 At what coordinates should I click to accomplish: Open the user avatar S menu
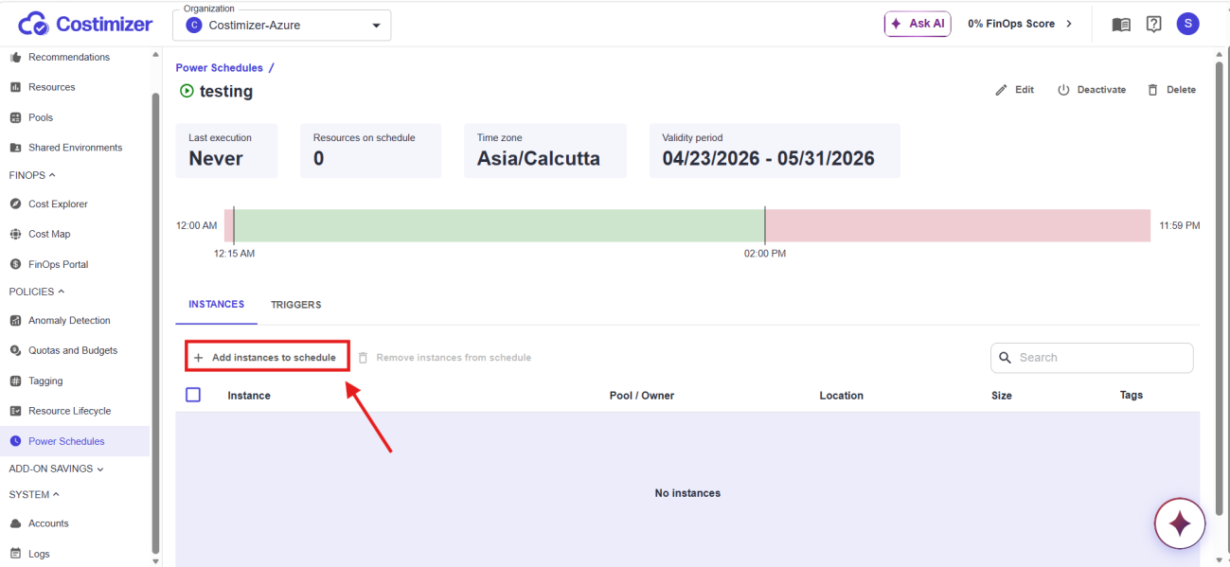point(1187,24)
